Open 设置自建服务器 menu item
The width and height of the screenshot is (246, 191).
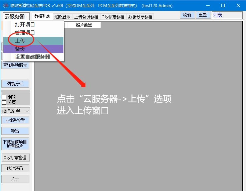[x=32, y=57]
